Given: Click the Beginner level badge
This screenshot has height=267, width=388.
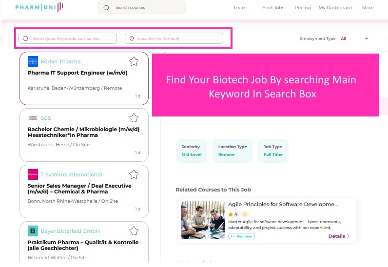Looking at the screenshot, I should pos(241,236).
